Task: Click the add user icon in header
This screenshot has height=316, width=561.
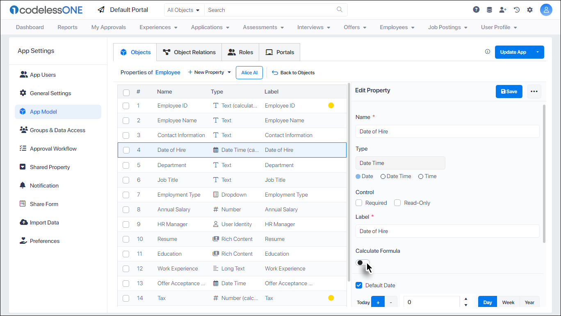Action: click(503, 10)
